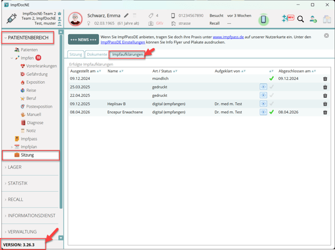Open the patient search magnifier icon

click(x=300, y=19)
